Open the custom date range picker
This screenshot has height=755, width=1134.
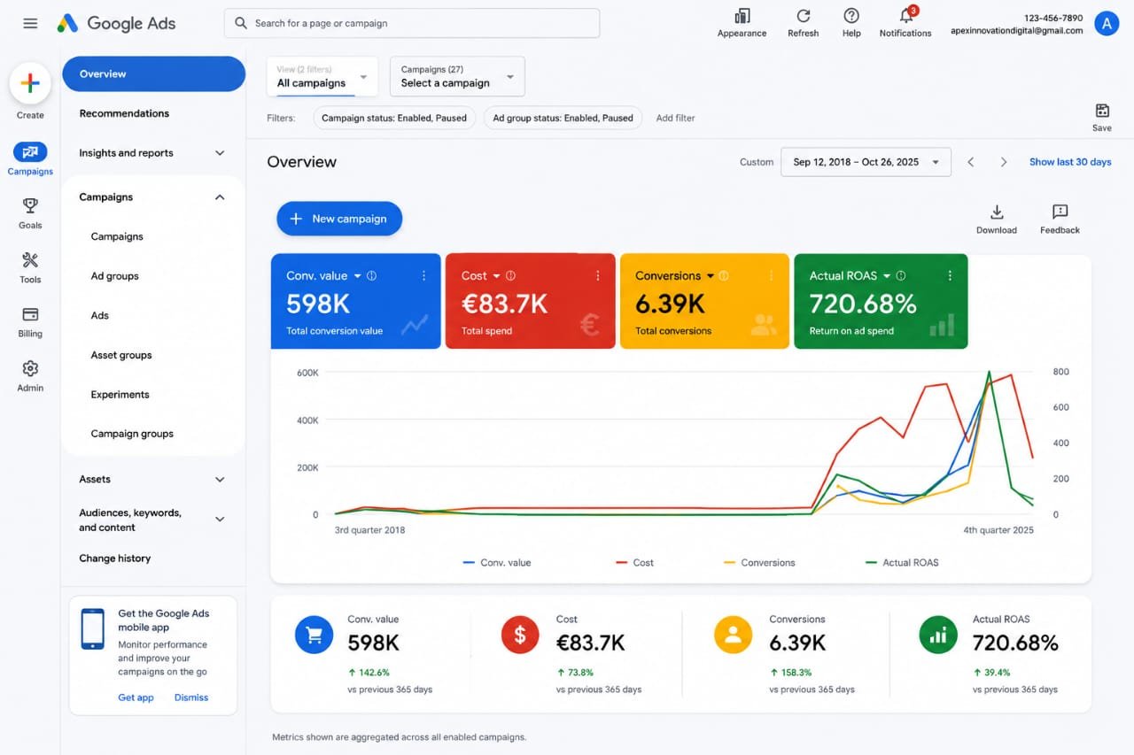coord(866,162)
